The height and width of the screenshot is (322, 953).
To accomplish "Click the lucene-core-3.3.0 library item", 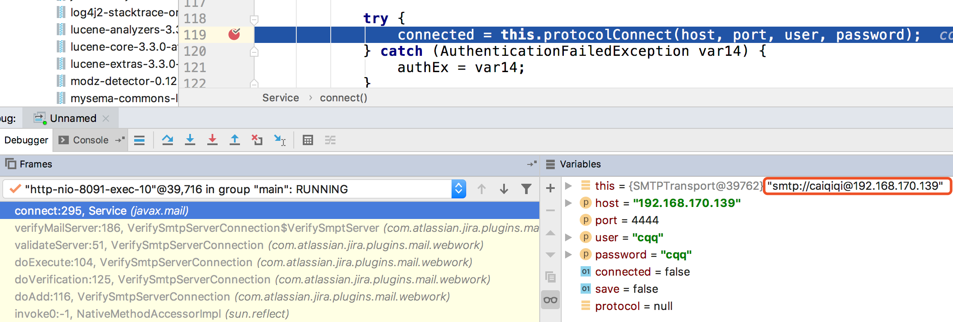I will (x=117, y=47).
